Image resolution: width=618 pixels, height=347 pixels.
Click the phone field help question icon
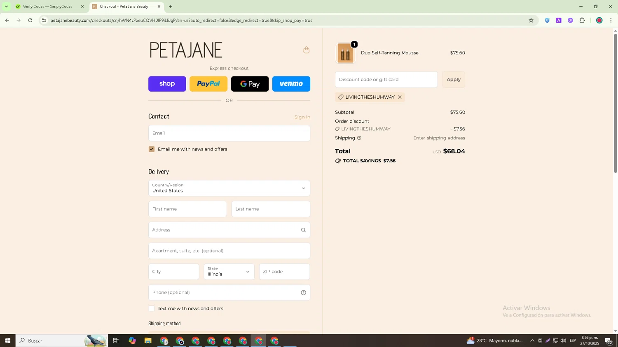(303, 293)
